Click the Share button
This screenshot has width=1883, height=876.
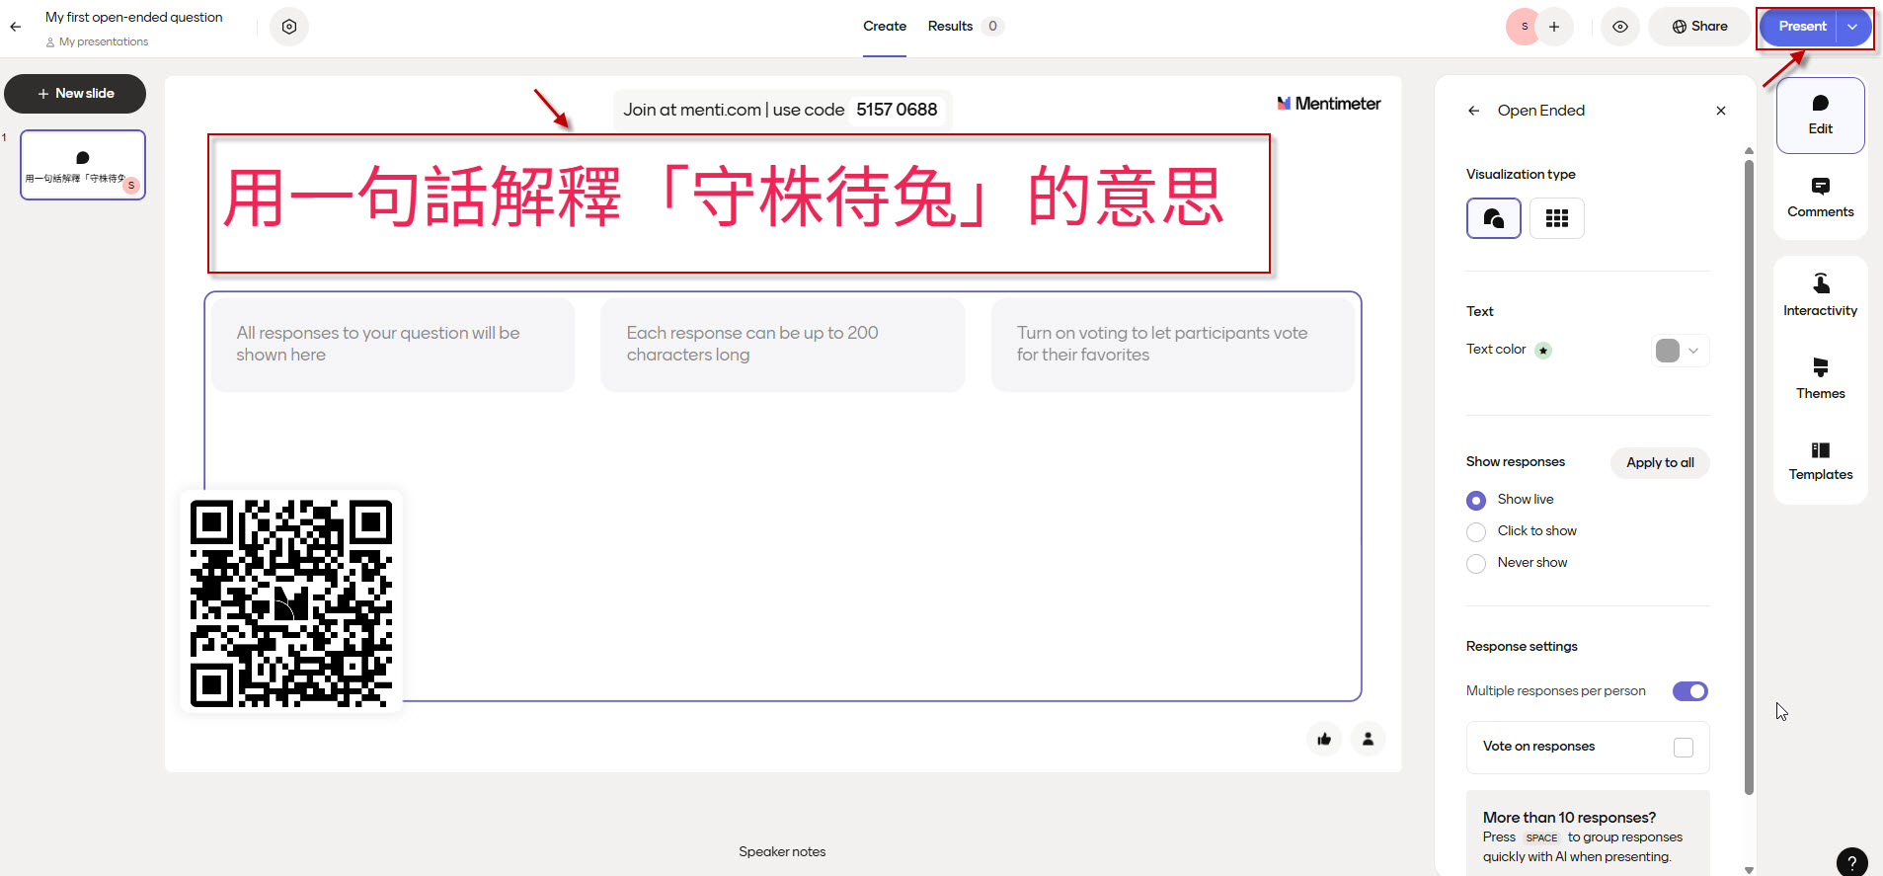(1699, 27)
